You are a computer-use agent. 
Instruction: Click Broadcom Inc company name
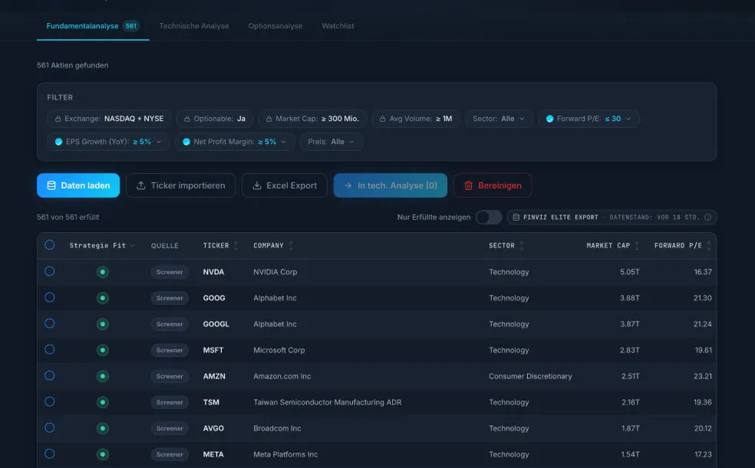pyautogui.click(x=277, y=428)
